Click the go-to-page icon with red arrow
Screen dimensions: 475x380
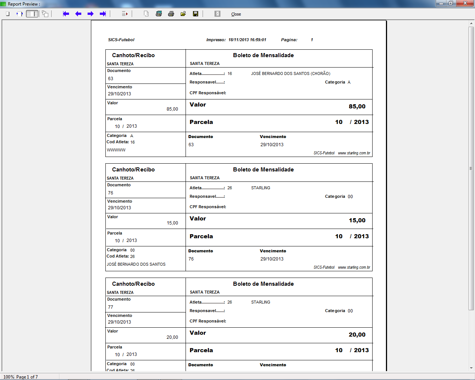pos(125,14)
